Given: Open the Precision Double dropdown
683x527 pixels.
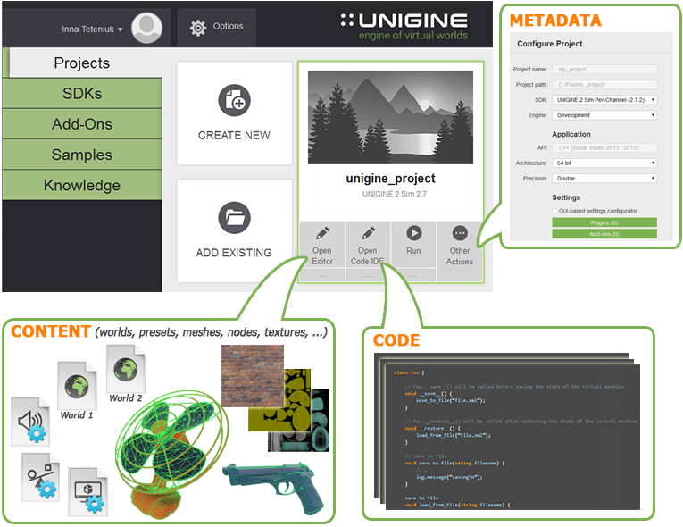Looking at the screenshot, I should coord(604,179).
